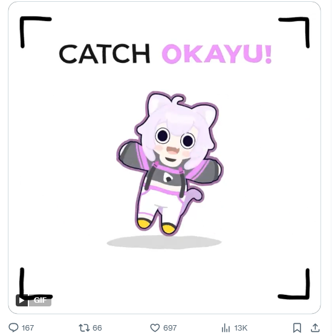Viewport: 335px width, 336px height.
Task: Click the gray shadow beneath the character
Action: [164, 242]
